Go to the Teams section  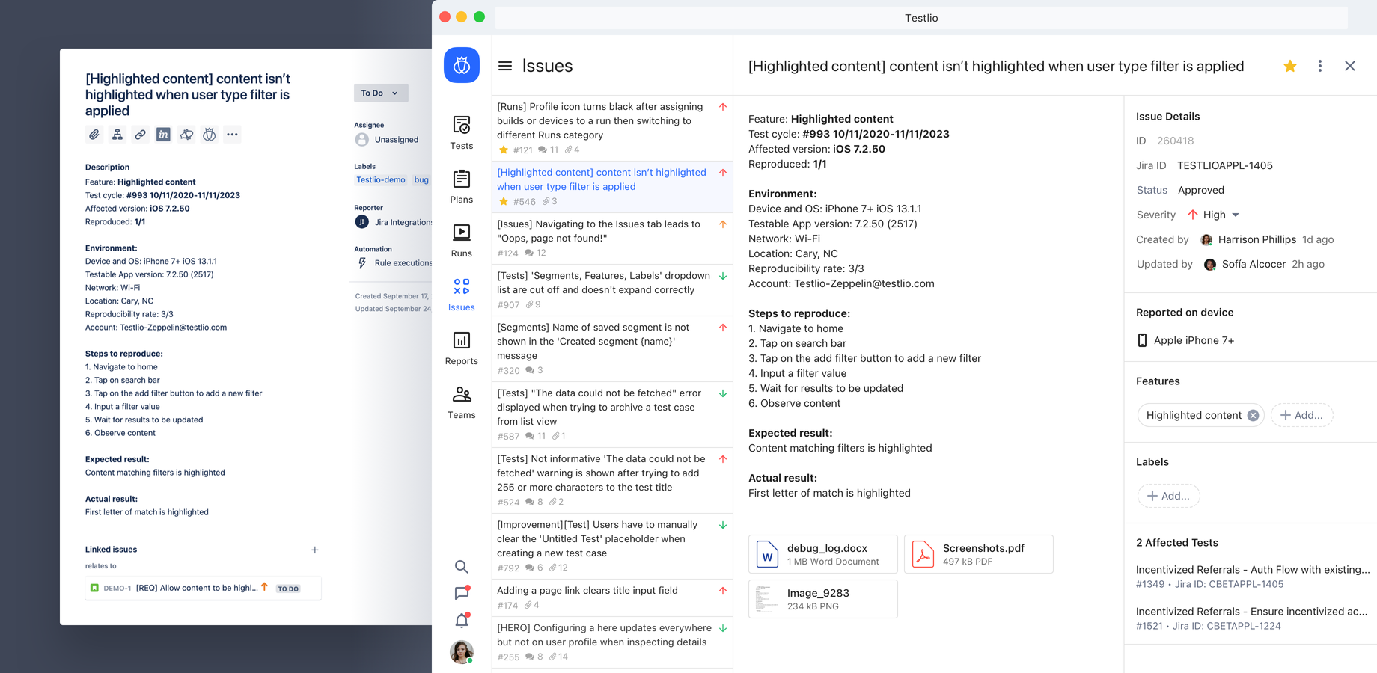pyautogui.click(x=462, y=402)
